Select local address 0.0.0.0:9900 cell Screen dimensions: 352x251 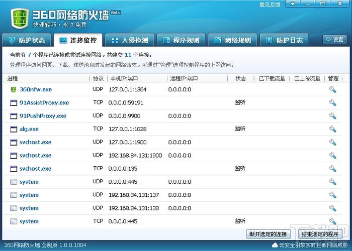(x=124, y=116)
